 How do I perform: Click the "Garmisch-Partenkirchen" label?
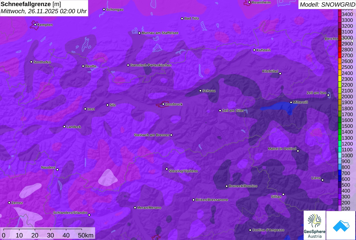(x=151, y=65)
